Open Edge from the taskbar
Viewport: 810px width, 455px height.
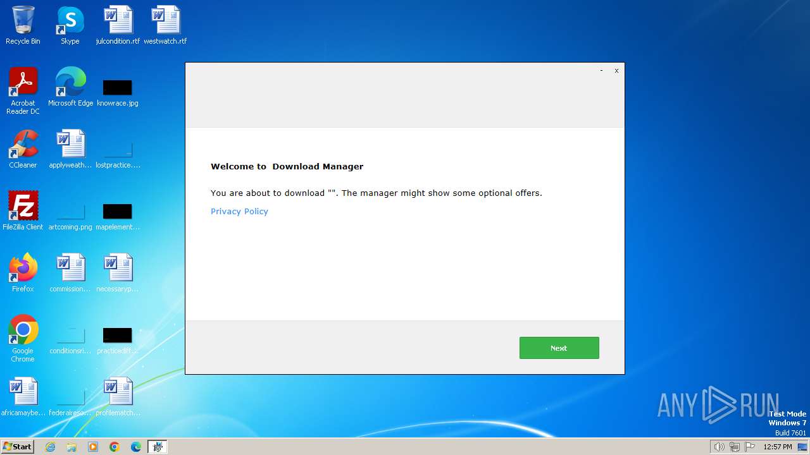(x=136, y=447)
